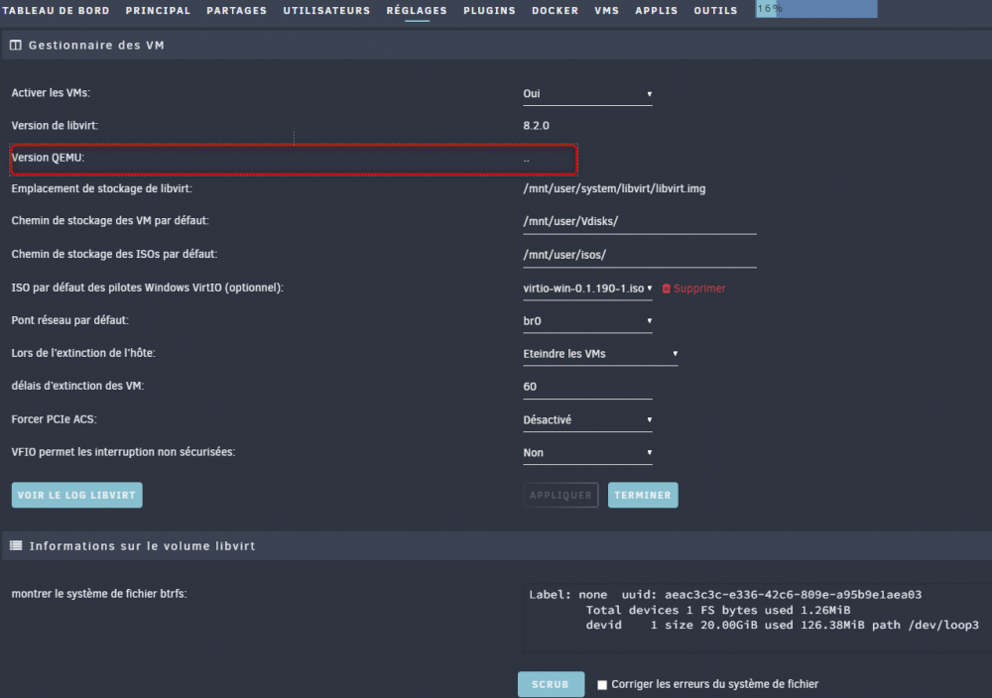
Task: Go to the Utilisateurs tab
Action: coord(326,11)
